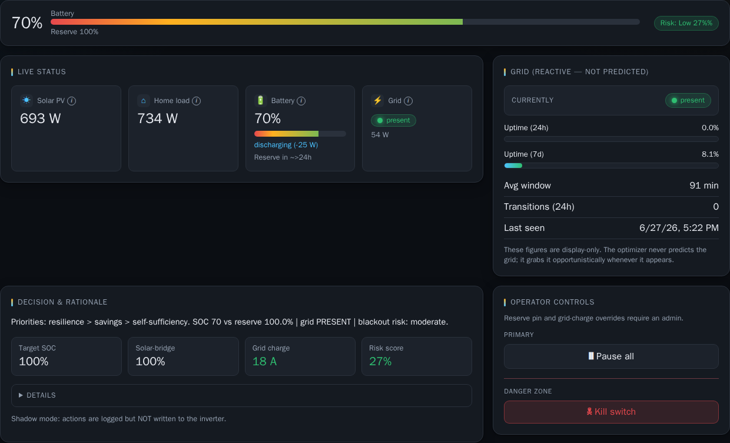Open the Home load info icon
Image resolution: width=730 pixels, height=443 pixels.
pos(197,101)
